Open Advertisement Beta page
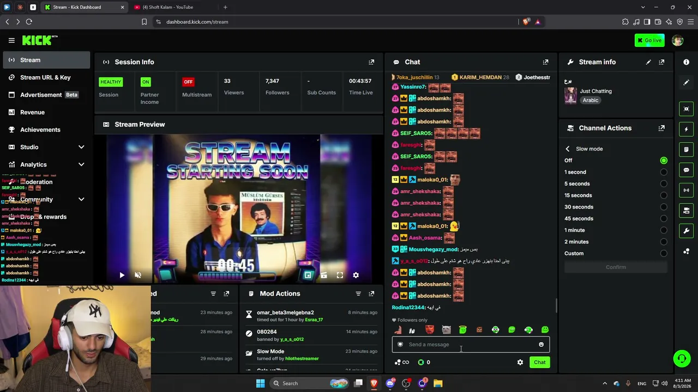 pyautogui.click(x=46, y=95)
